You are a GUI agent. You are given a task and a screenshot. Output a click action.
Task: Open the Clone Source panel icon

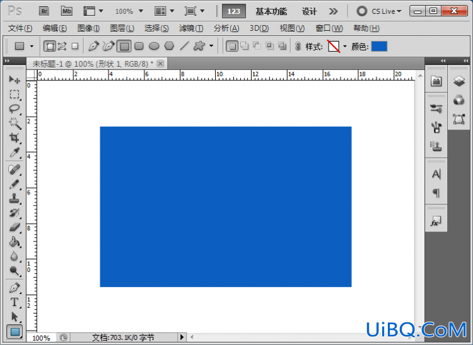tap(436, 146)
